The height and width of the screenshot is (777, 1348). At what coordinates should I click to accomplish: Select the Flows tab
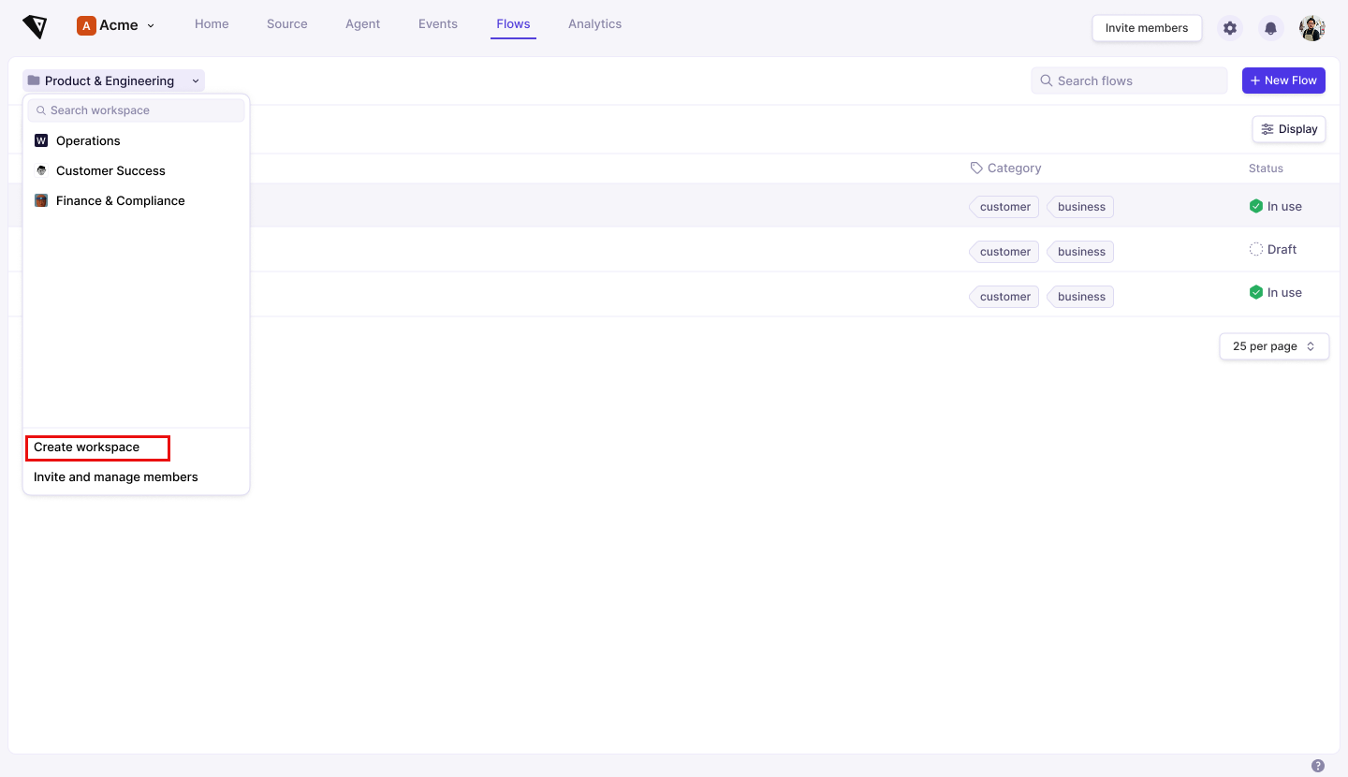(x=513, y=24)
